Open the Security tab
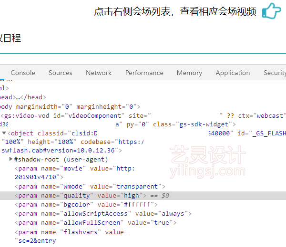The width and height of the screenshot is (286, 247). [x=275, y=73]
